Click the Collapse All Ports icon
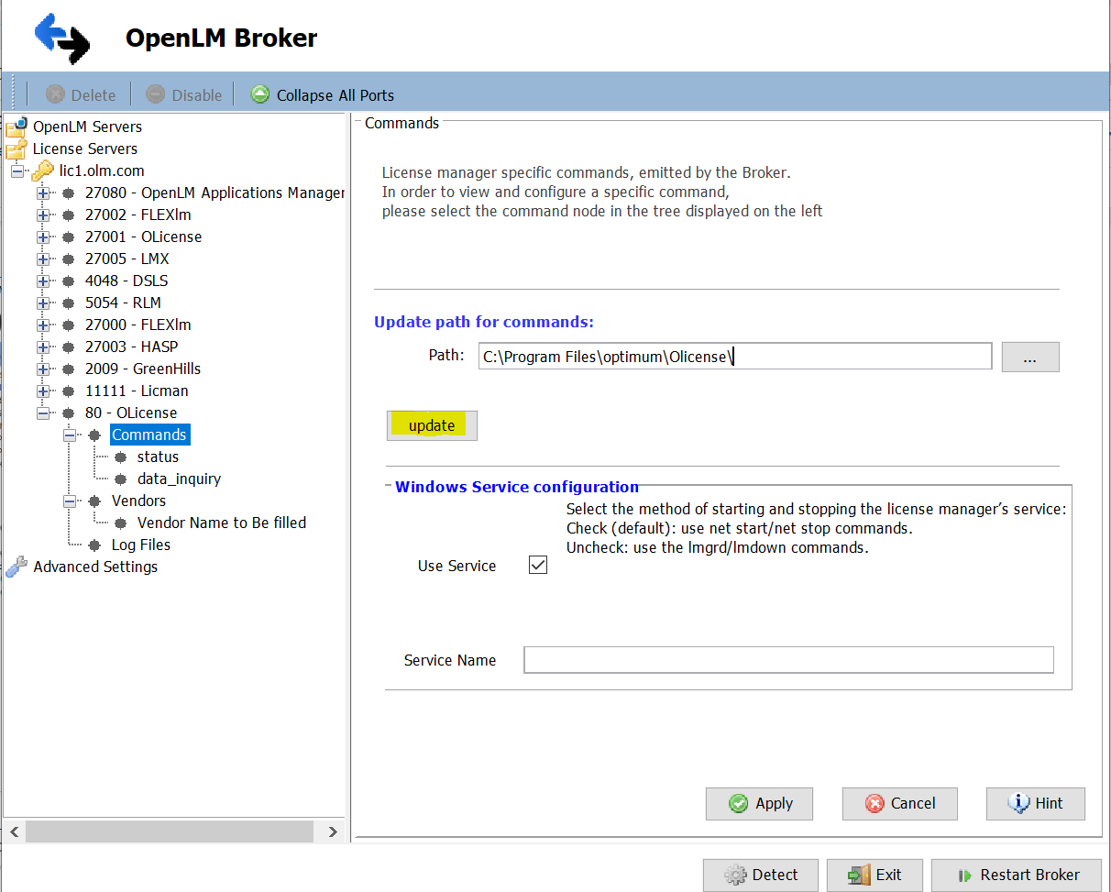Image resolution: width=1111 pixels, height=892 pixels. click(x=260, y=94)
